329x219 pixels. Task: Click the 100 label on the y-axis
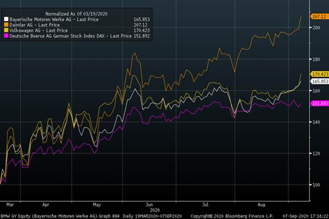click(316, 185)
